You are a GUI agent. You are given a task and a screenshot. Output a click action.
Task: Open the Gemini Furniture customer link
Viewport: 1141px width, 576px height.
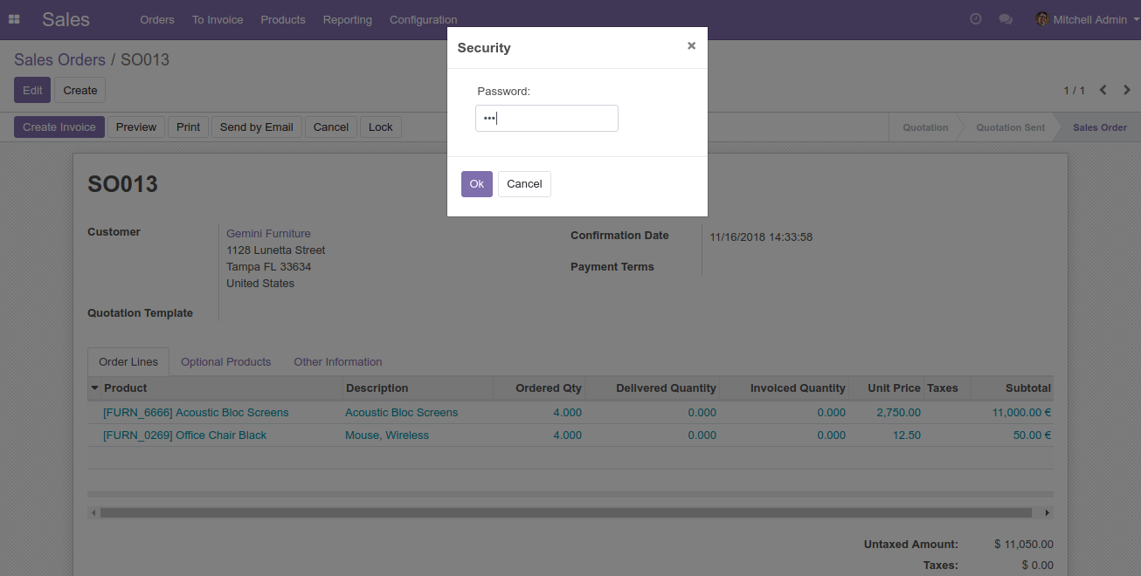pos(268,233)
